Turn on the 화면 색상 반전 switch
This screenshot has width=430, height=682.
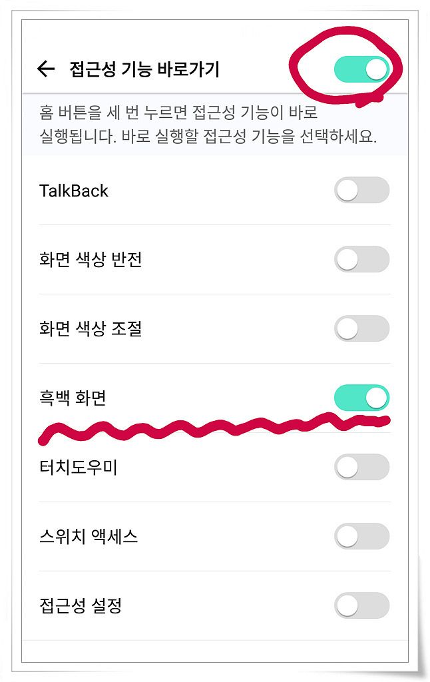tap(361, 259)
